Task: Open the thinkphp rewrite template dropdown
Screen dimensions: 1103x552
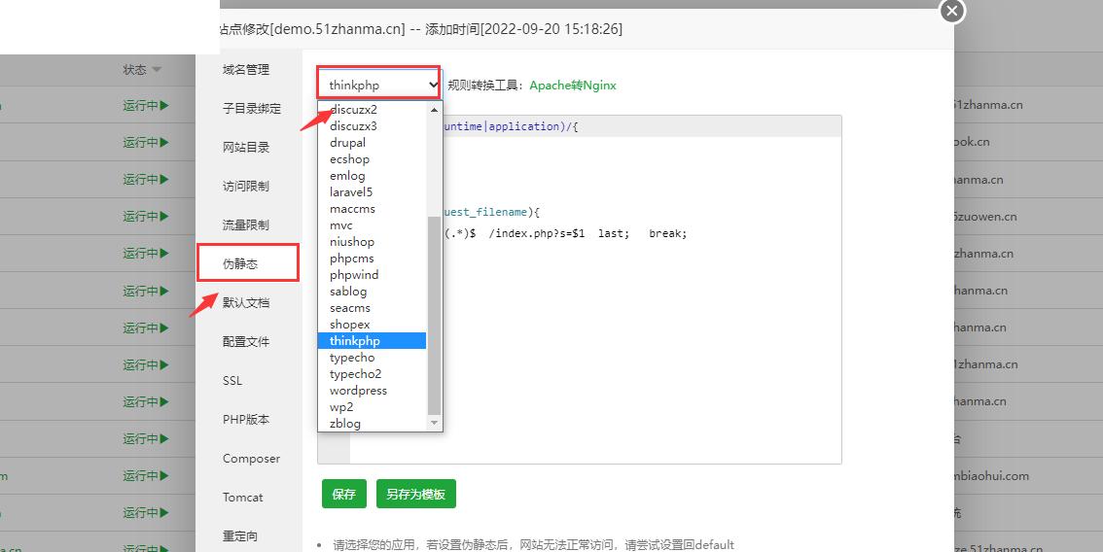Action: pyautogui.click(x=379, y=86)
